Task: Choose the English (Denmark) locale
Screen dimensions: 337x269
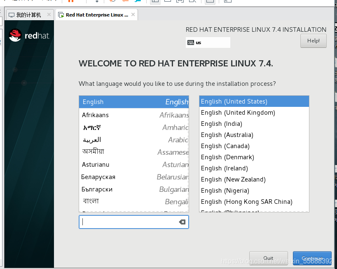Action: tap(254, 157)
